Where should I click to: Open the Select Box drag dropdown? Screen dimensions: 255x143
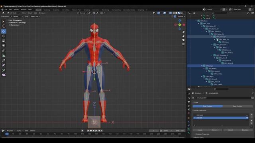click(x=35, y=16)
